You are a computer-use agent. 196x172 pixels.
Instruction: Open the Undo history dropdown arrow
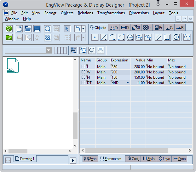point(83,29)
